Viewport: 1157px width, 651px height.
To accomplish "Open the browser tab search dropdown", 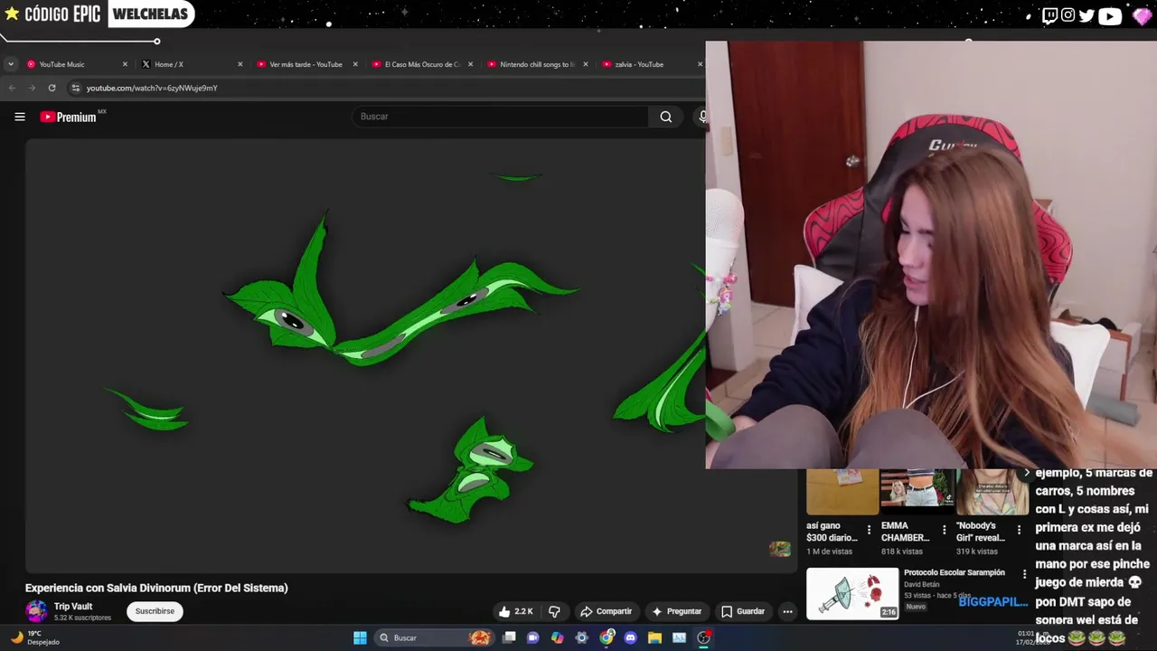I will tap(10, 64).
